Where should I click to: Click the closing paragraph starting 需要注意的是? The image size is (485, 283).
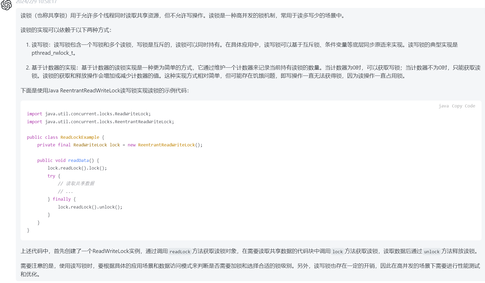tap(250, 270)
